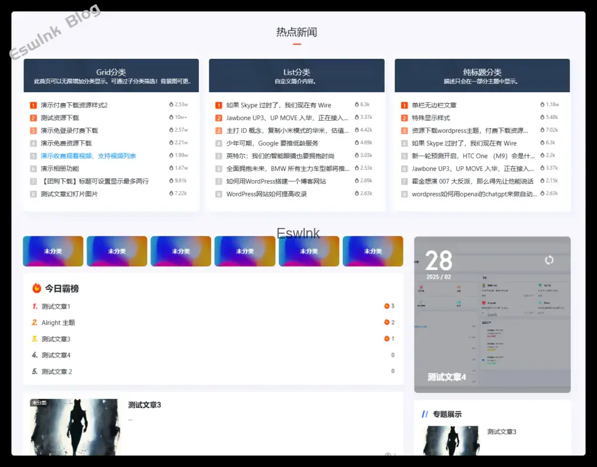Viewport: 597px width, 467px height.
Task: Open the 纯标题分类 category header
Action: [x=482, y=75]
